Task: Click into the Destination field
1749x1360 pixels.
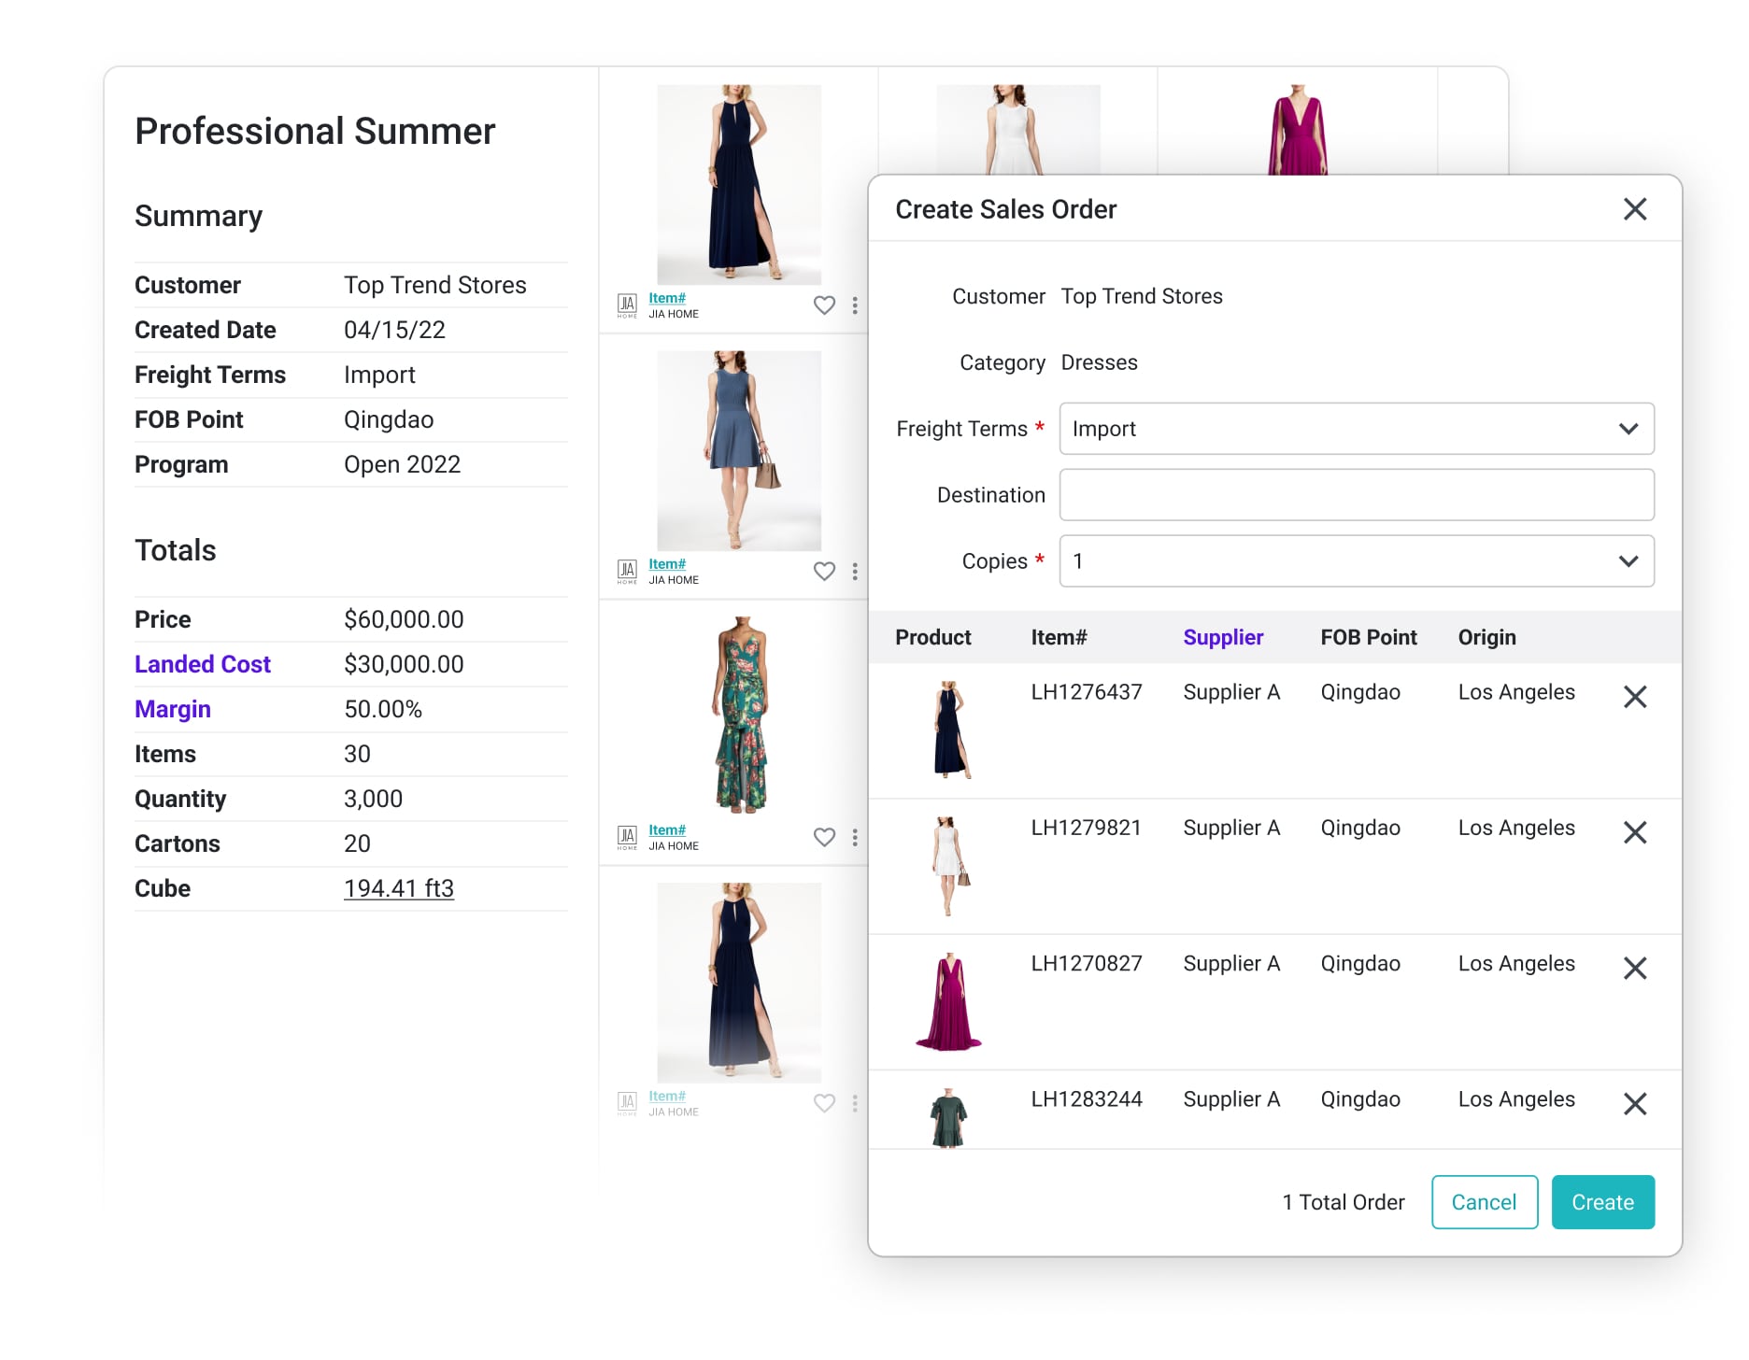Action: click(1356, 495)
